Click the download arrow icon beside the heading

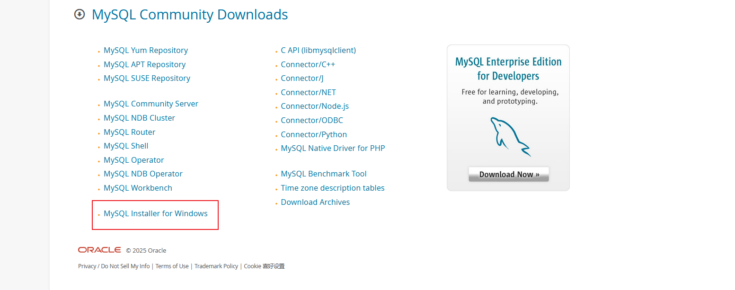click(80, 15)
